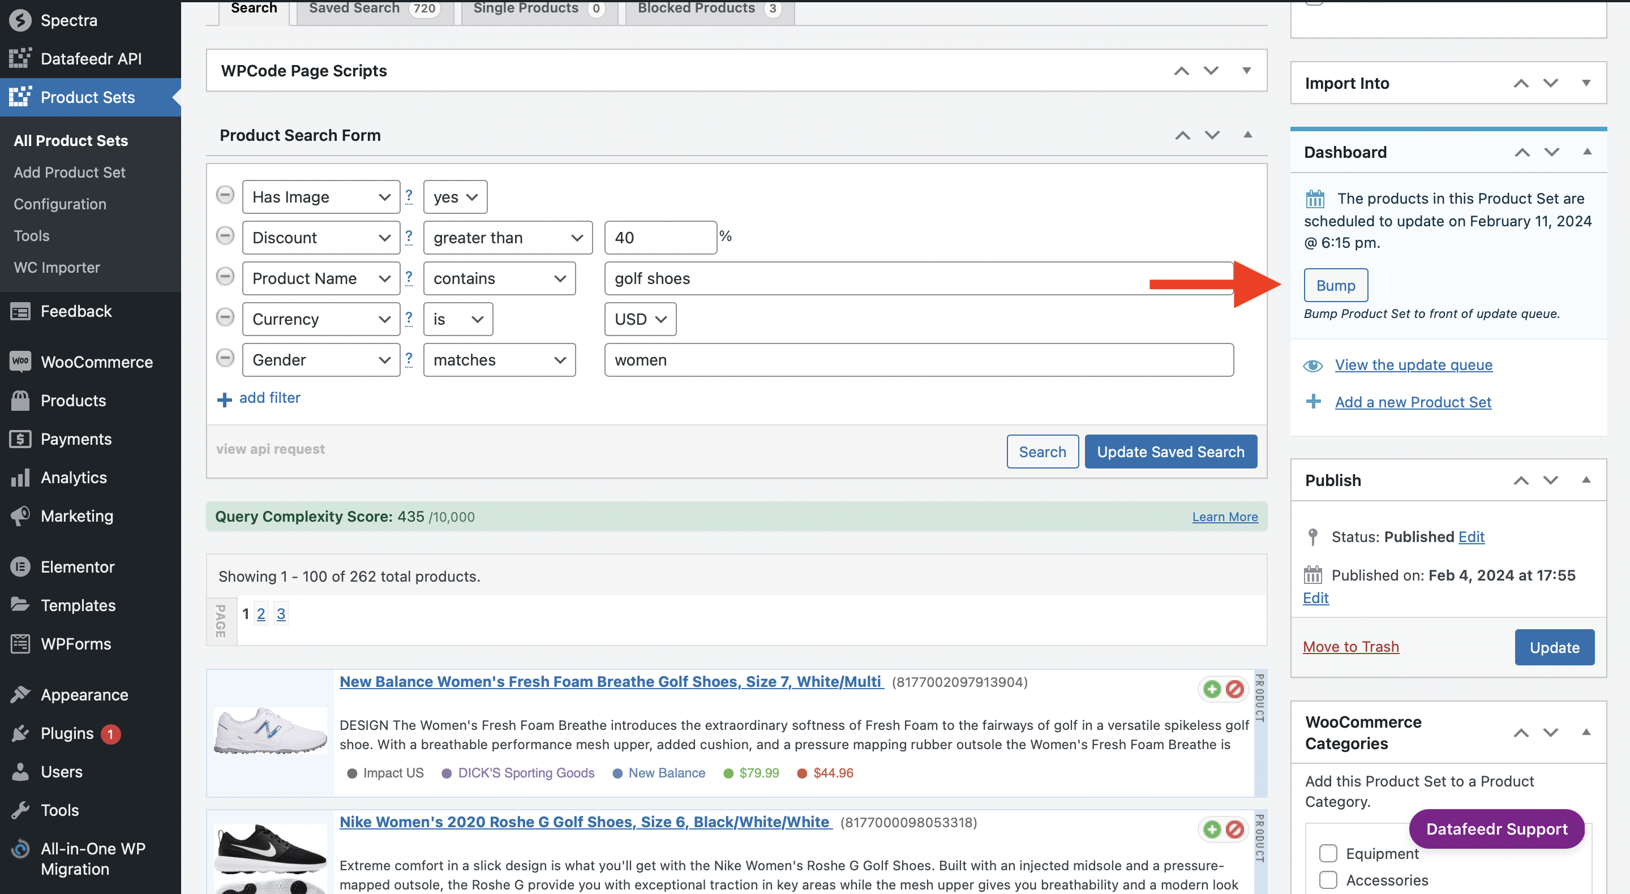1630x894 pixels.
Task: Click the Update publish button
Action: [x=1554, y=647]
